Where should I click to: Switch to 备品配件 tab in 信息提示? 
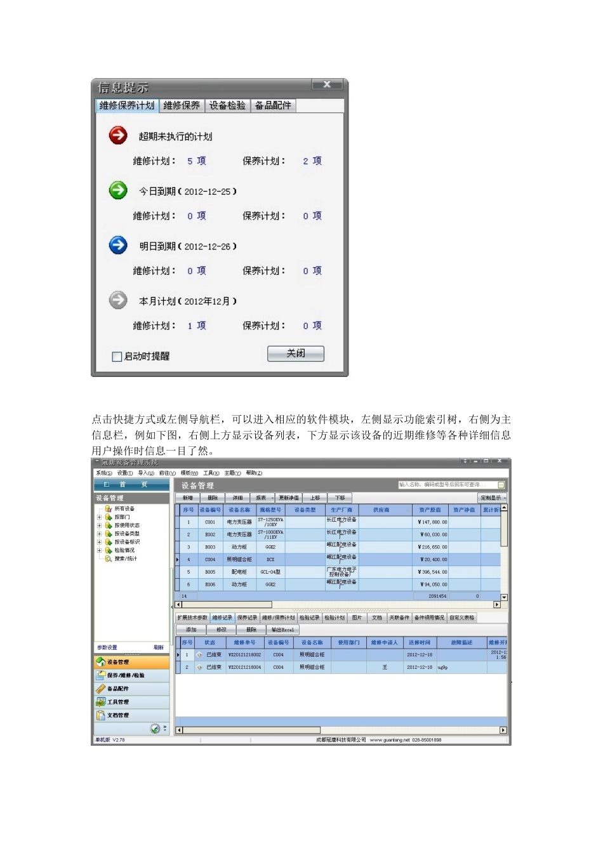273,105
